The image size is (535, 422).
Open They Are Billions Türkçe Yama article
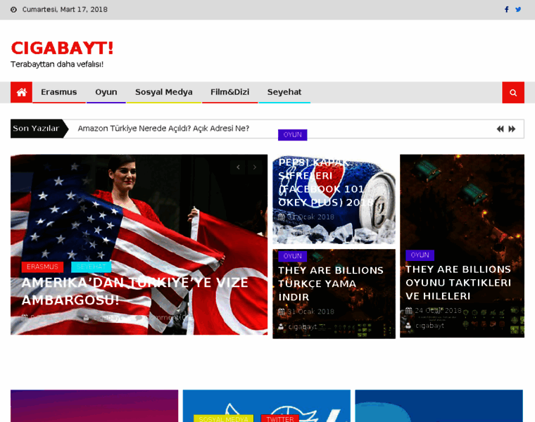click(x=331, y=283)
